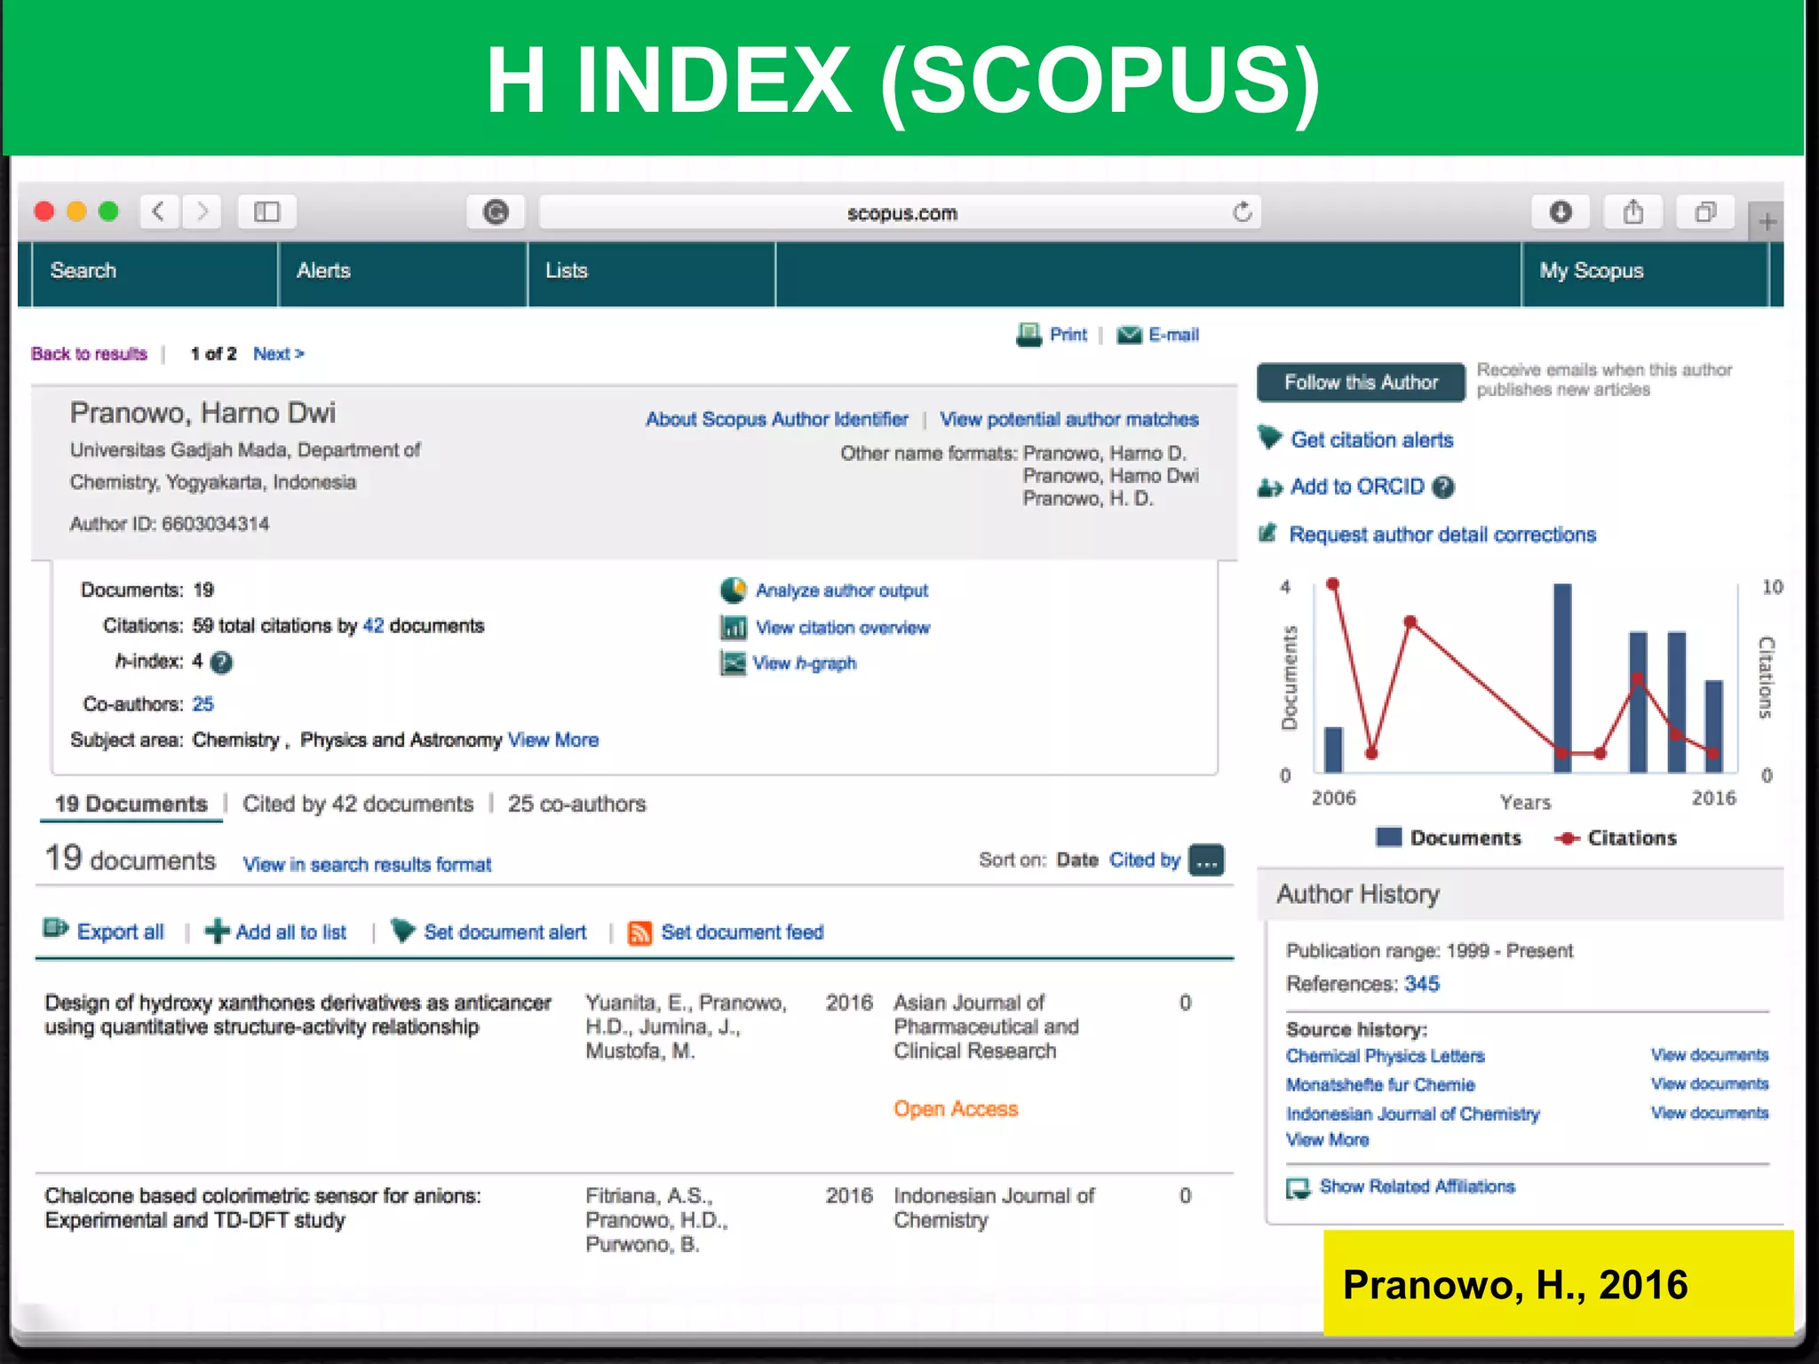Click the Open Access label
Viewport: 1819px width, 1364px height.
tap(956, 1109)
